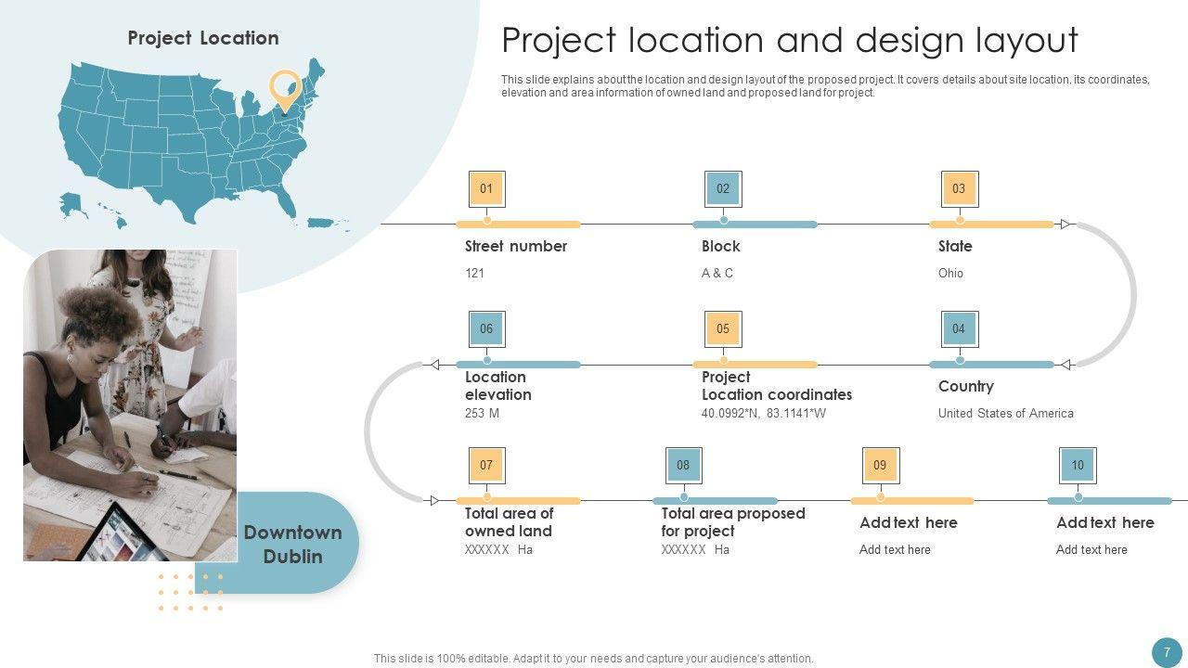The width and height of the screenshot is (1188, 668).
Task: Click the 'Country' heading
Action: coord(966,386)
